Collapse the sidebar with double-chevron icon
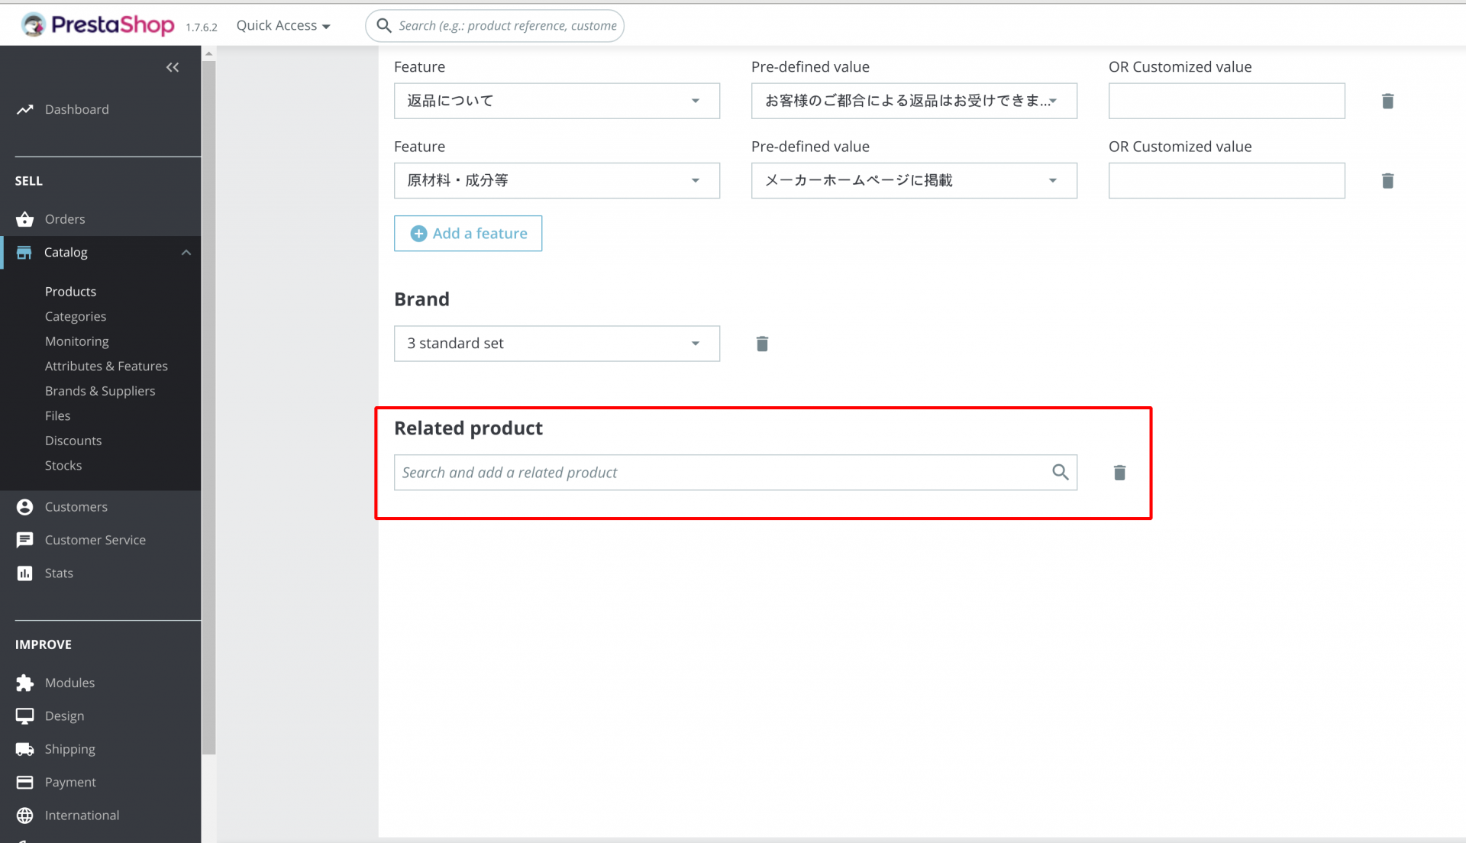The width and height of the screenshot is (1466, 843). [173, 67]
